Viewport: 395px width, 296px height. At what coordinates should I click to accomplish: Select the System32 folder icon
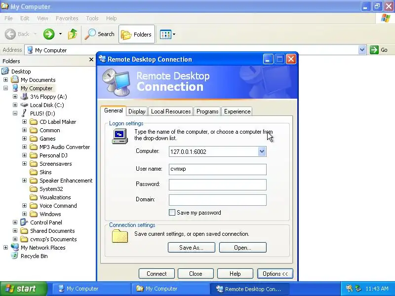[34, 189]
